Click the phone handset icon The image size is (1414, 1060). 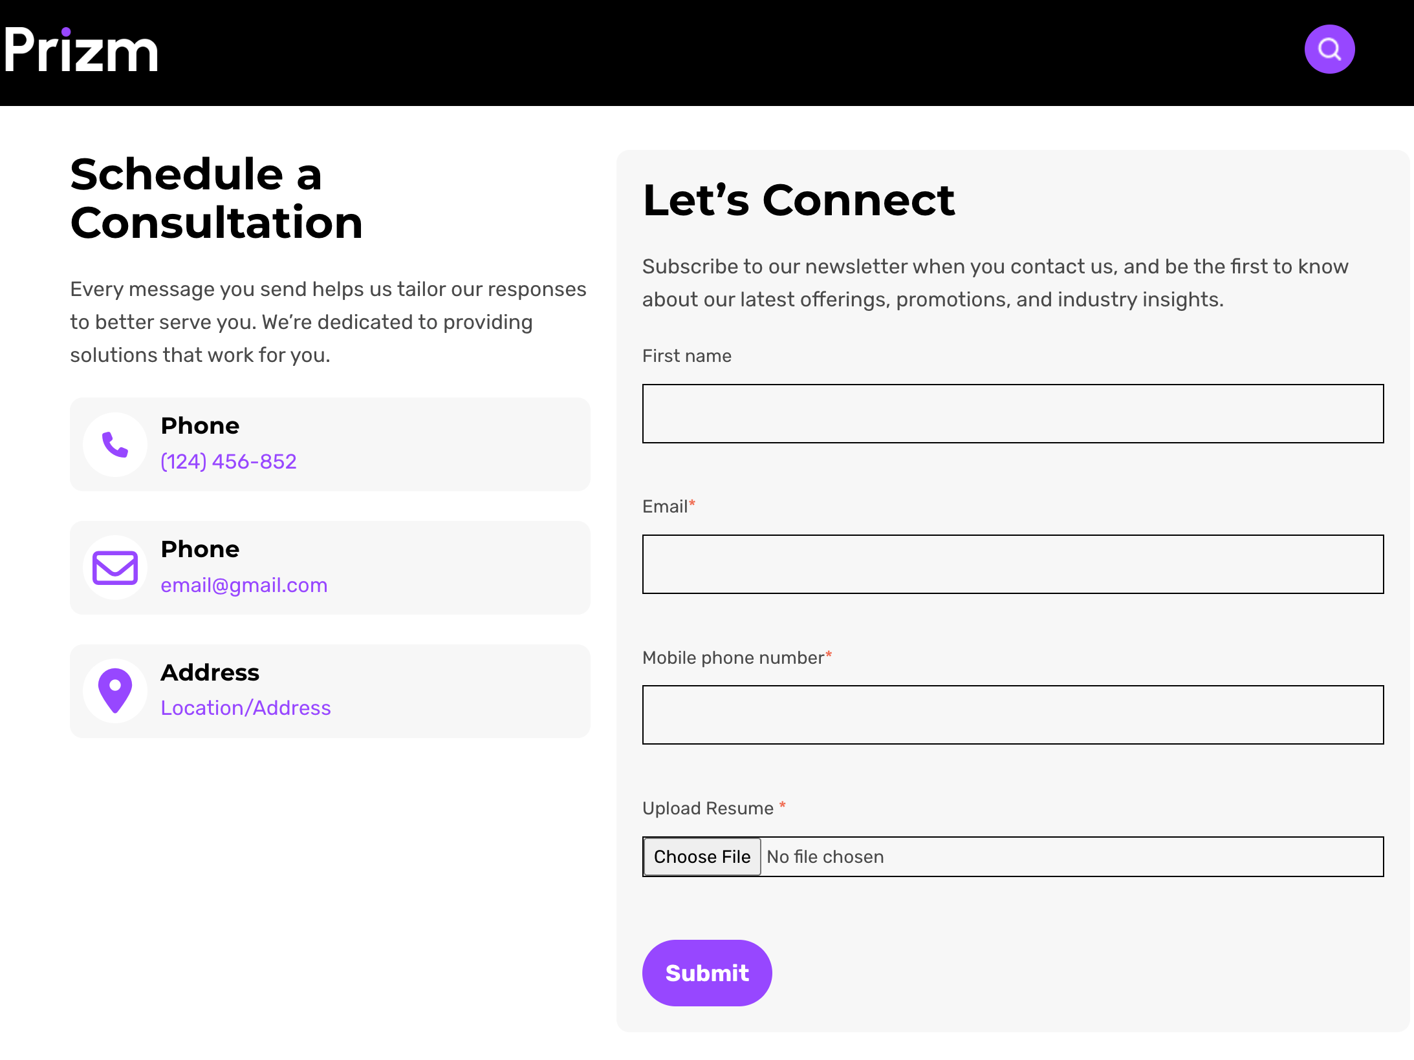pos(115,445)
